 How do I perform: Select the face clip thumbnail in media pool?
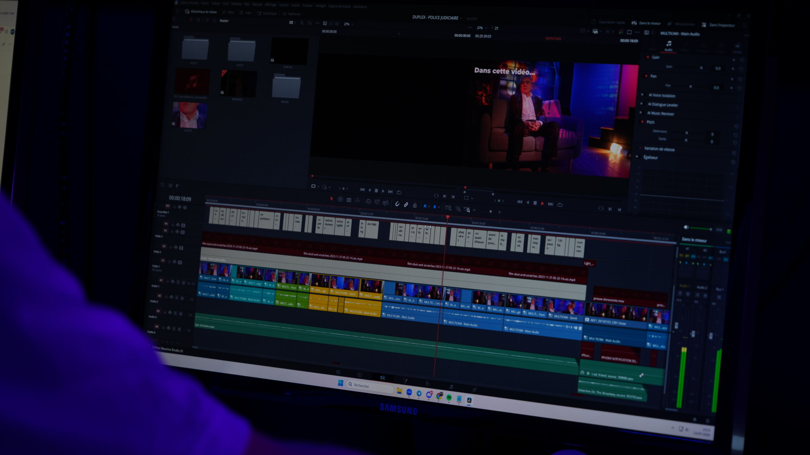click(x=190, y=114)
